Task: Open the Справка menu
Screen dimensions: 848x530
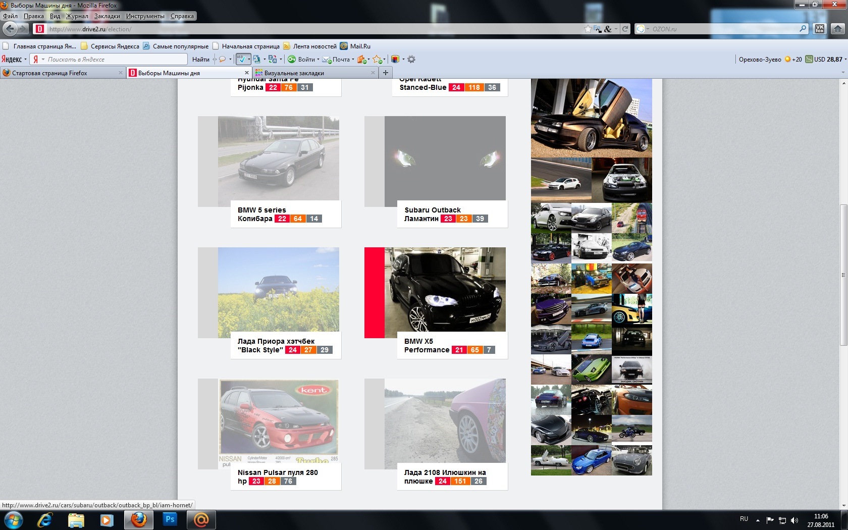Action: (x=182, y=16)
